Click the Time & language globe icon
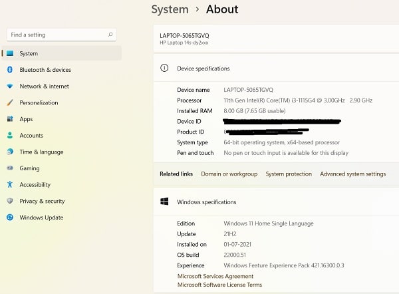399x294 pixels. pos(10,152)
